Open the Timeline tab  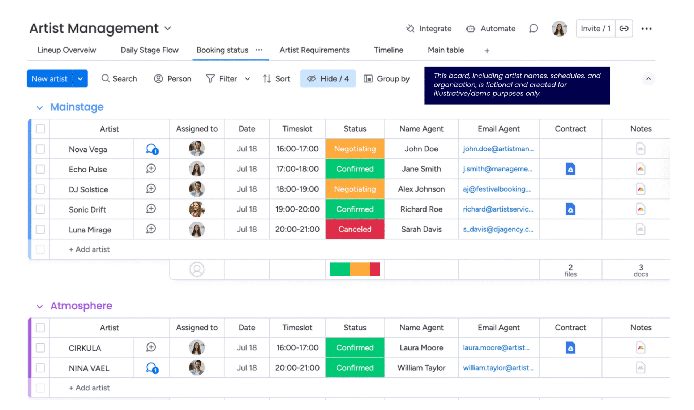tap(388, 50)
